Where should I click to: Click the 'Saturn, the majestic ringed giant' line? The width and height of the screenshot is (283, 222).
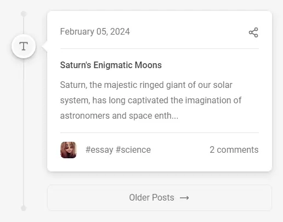tap(146, 85)
